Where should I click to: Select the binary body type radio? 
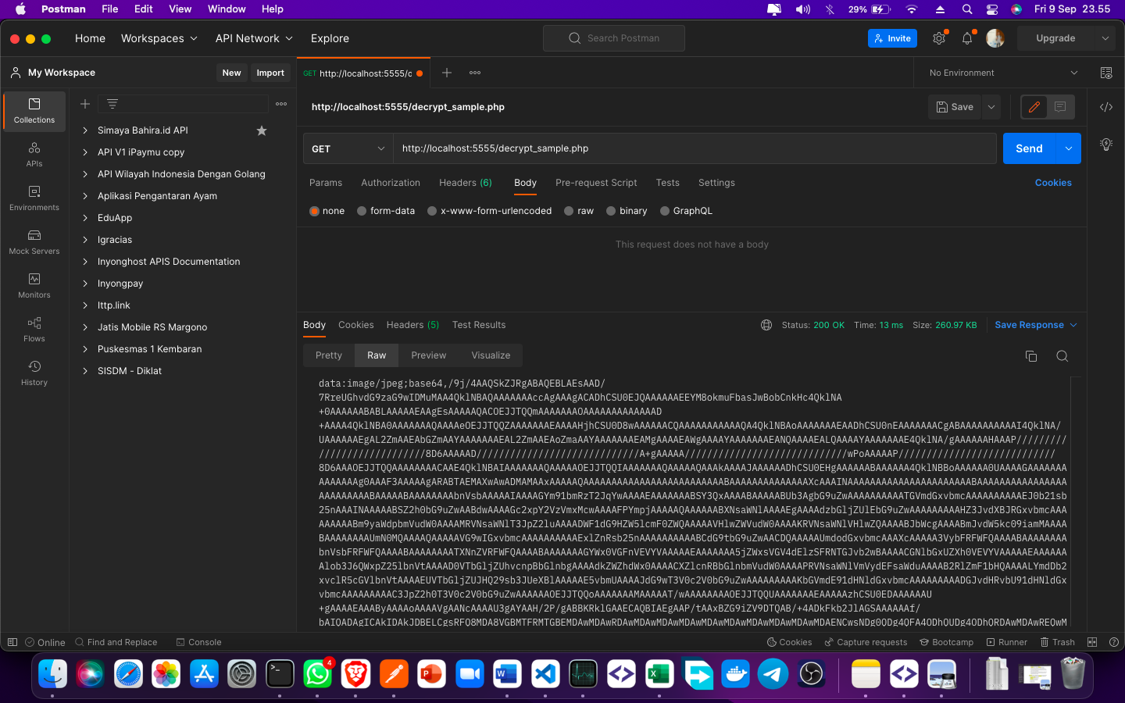(x=611, y=211)
